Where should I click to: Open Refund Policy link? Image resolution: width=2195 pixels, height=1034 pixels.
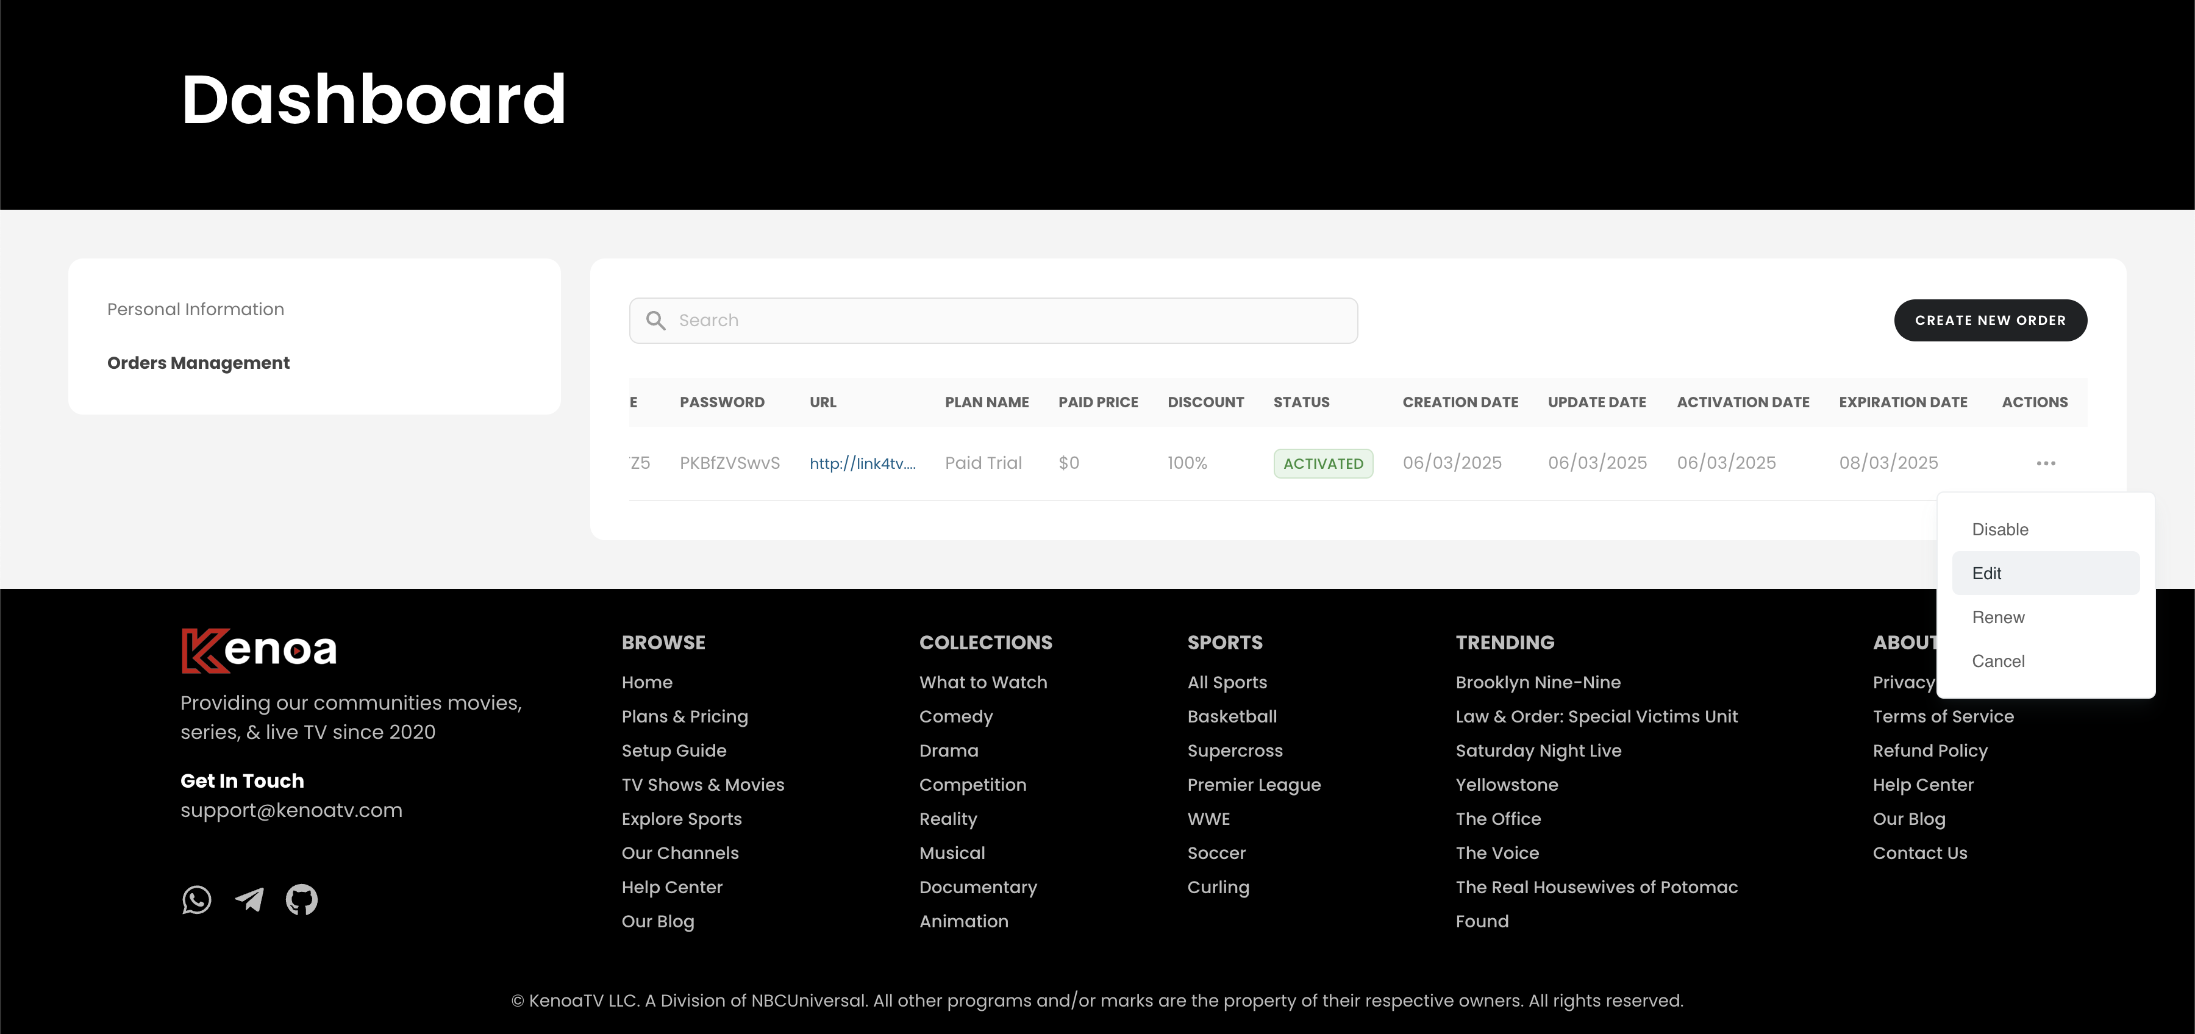point(1930,751)
